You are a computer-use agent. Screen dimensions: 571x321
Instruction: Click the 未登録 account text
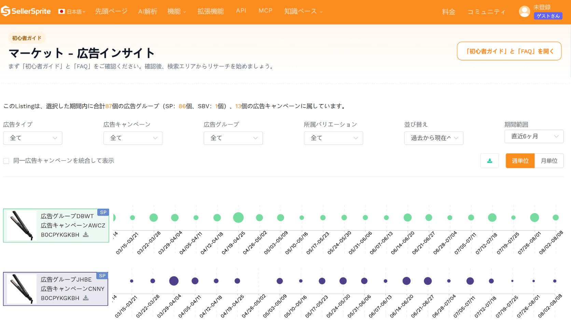[542, 7]
